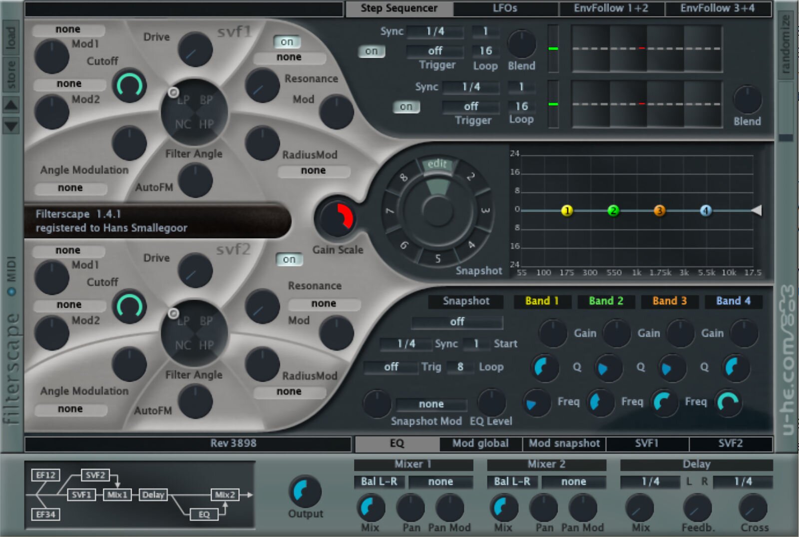Click the Output level knob

(x=305, y=492)
